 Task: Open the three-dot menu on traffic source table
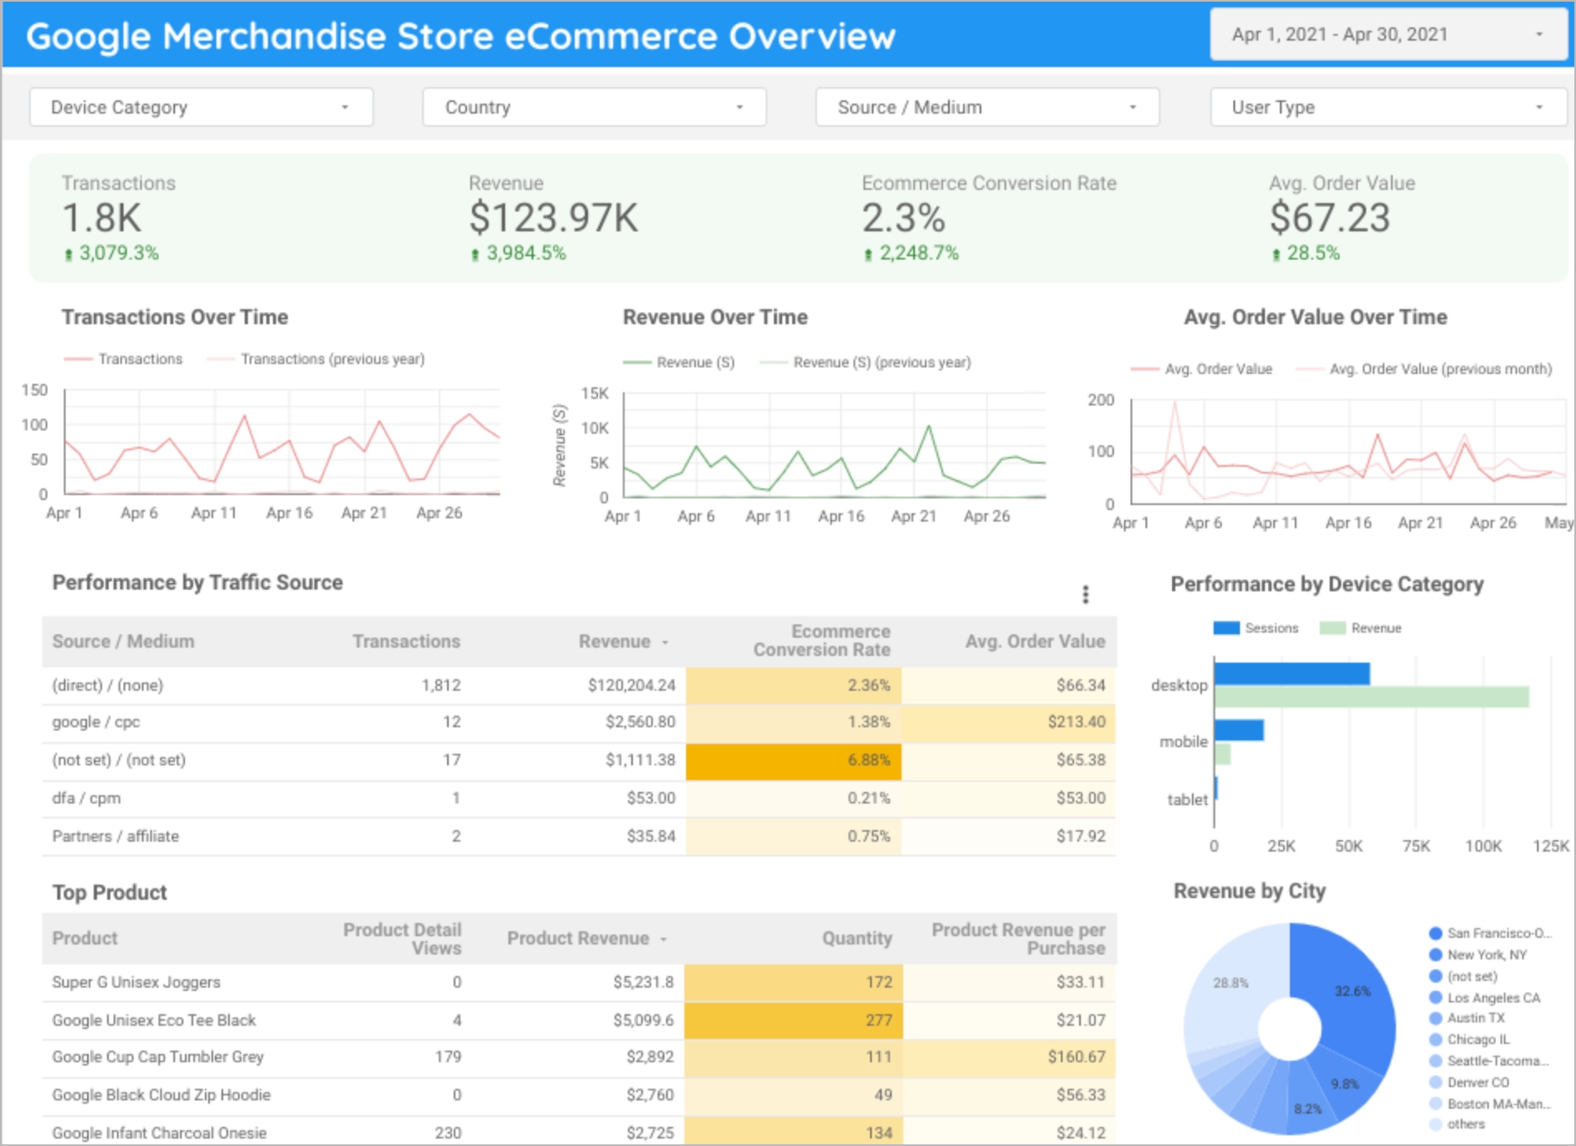tap(1085, 594)
